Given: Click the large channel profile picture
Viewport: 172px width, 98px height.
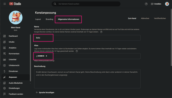Looking at the screenshot, I should (16, 18).
